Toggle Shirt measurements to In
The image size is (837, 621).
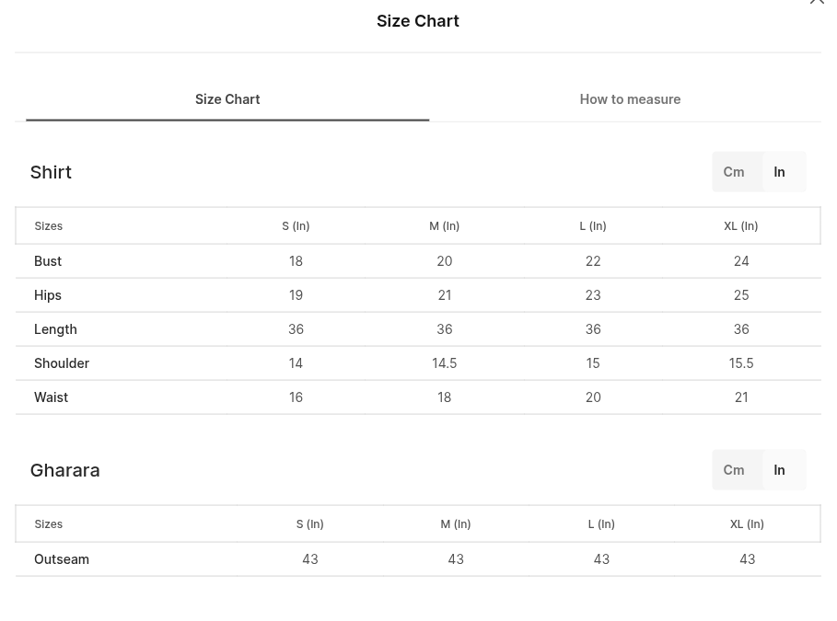coord(779,172)
